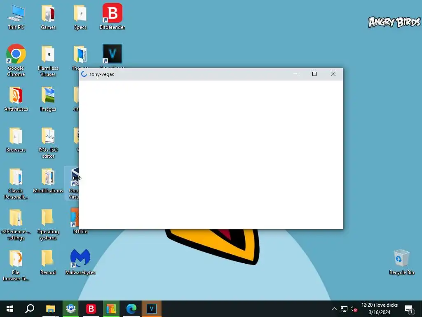Open the File browser folder icon

16,265
